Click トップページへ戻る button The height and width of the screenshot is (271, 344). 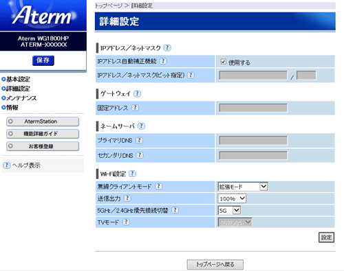click(215, 264)
